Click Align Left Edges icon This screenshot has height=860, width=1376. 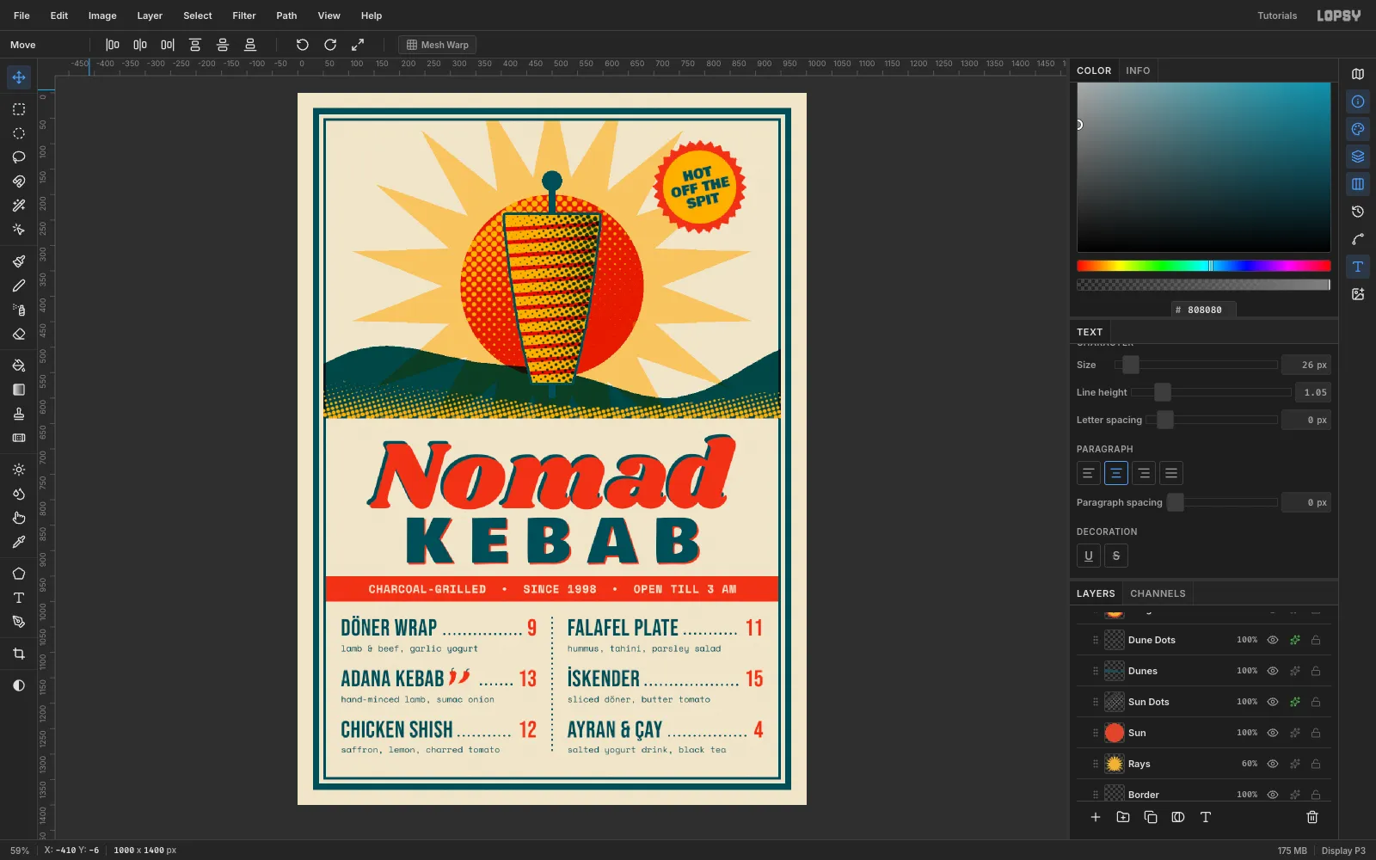(113, 45)
